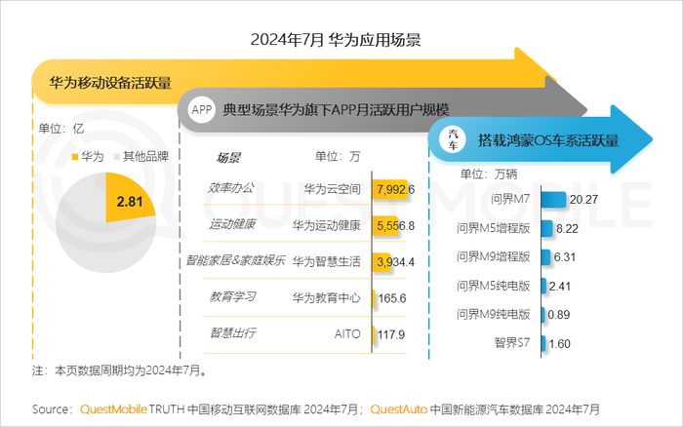Click the 效率办公 scenario label
683x427 pixels.
(x=230, y=188)
